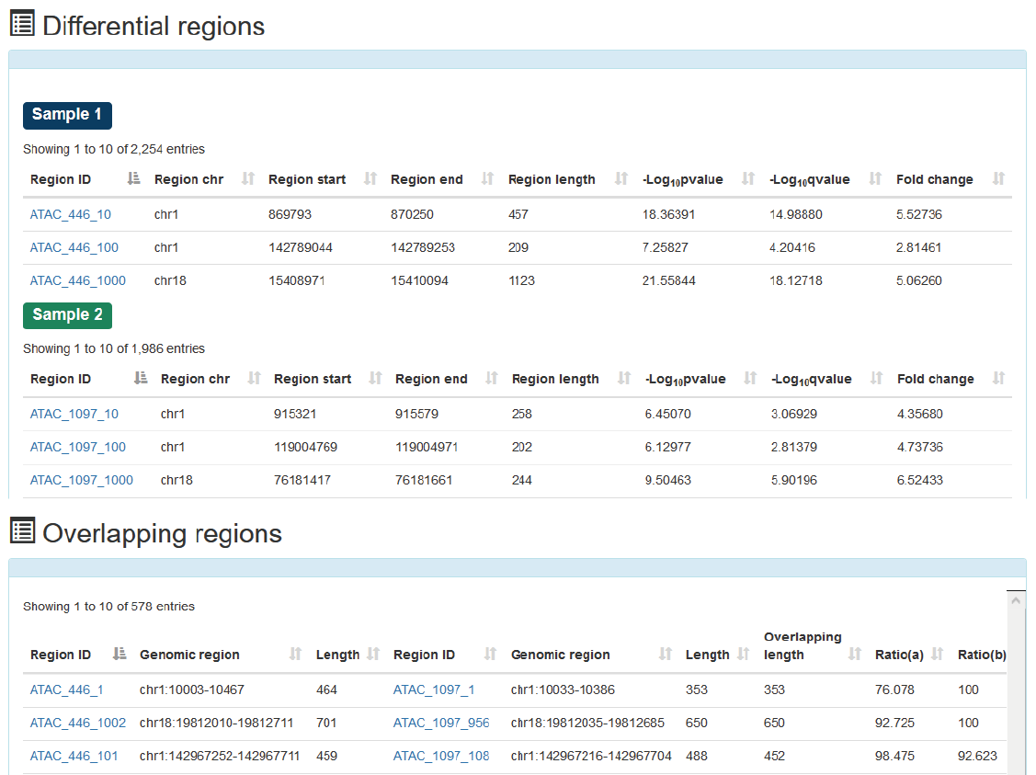This screenshot has height=775, width=1036.
Task: Click scroll-up arrow of overlapping table scrollbar
Action: (1016, 600)
